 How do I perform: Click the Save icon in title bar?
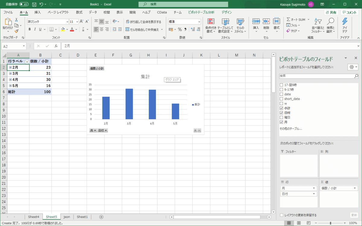pyautogui.click(x=34, y=4)
